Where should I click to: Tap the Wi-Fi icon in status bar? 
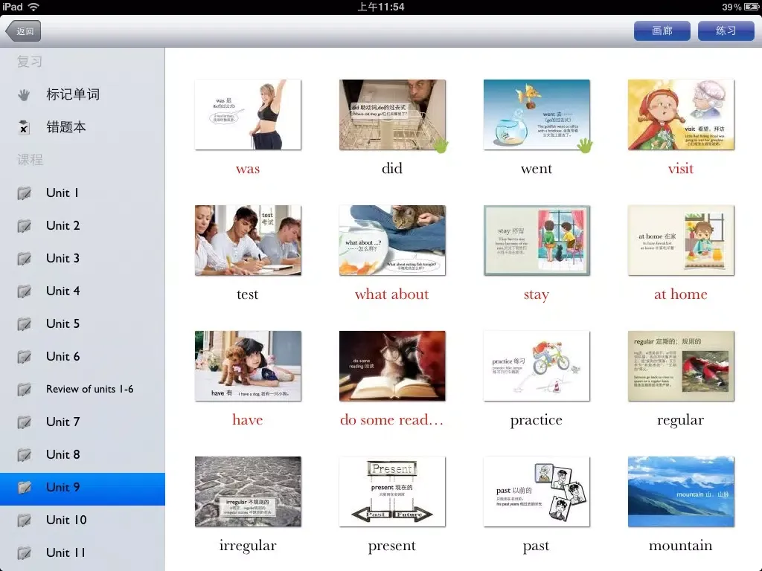[33, 7]
